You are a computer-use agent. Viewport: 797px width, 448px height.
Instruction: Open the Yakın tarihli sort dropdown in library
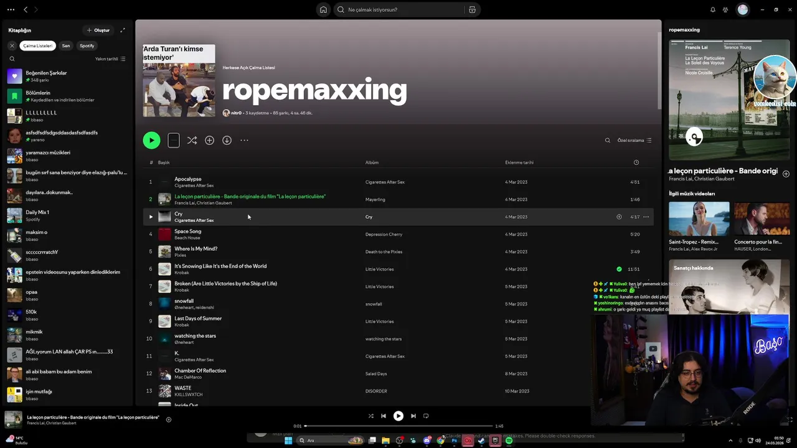(110, 58)
